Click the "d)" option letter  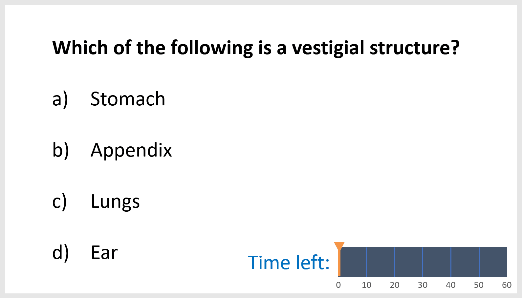tap(60, 253)
